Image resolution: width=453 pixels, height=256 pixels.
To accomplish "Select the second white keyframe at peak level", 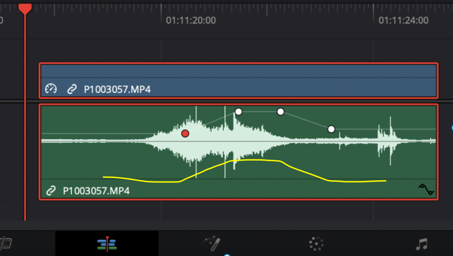I will 280,112.
